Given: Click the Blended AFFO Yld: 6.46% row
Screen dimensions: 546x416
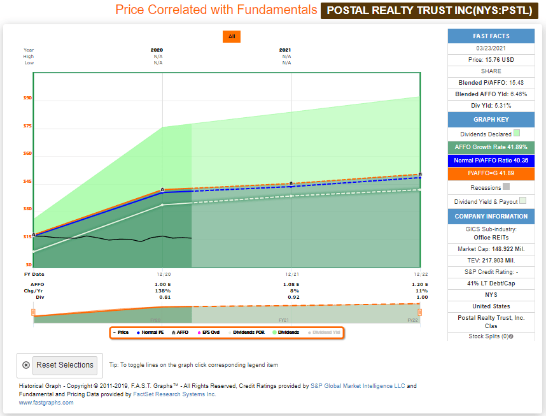Looking at the screenshot, I should coord(491,94).
